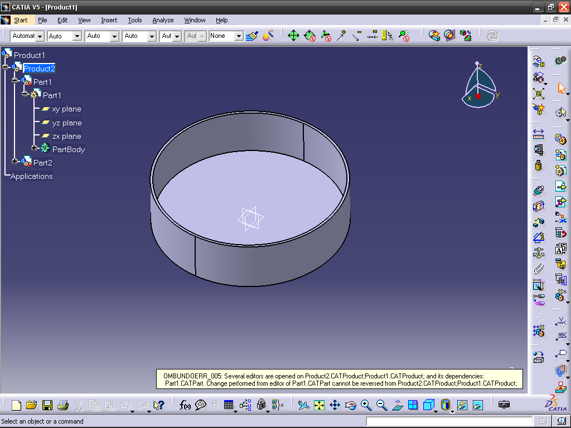571x428 pixels.
Task: Select the Rotate view icon
Action: point(350,405)
